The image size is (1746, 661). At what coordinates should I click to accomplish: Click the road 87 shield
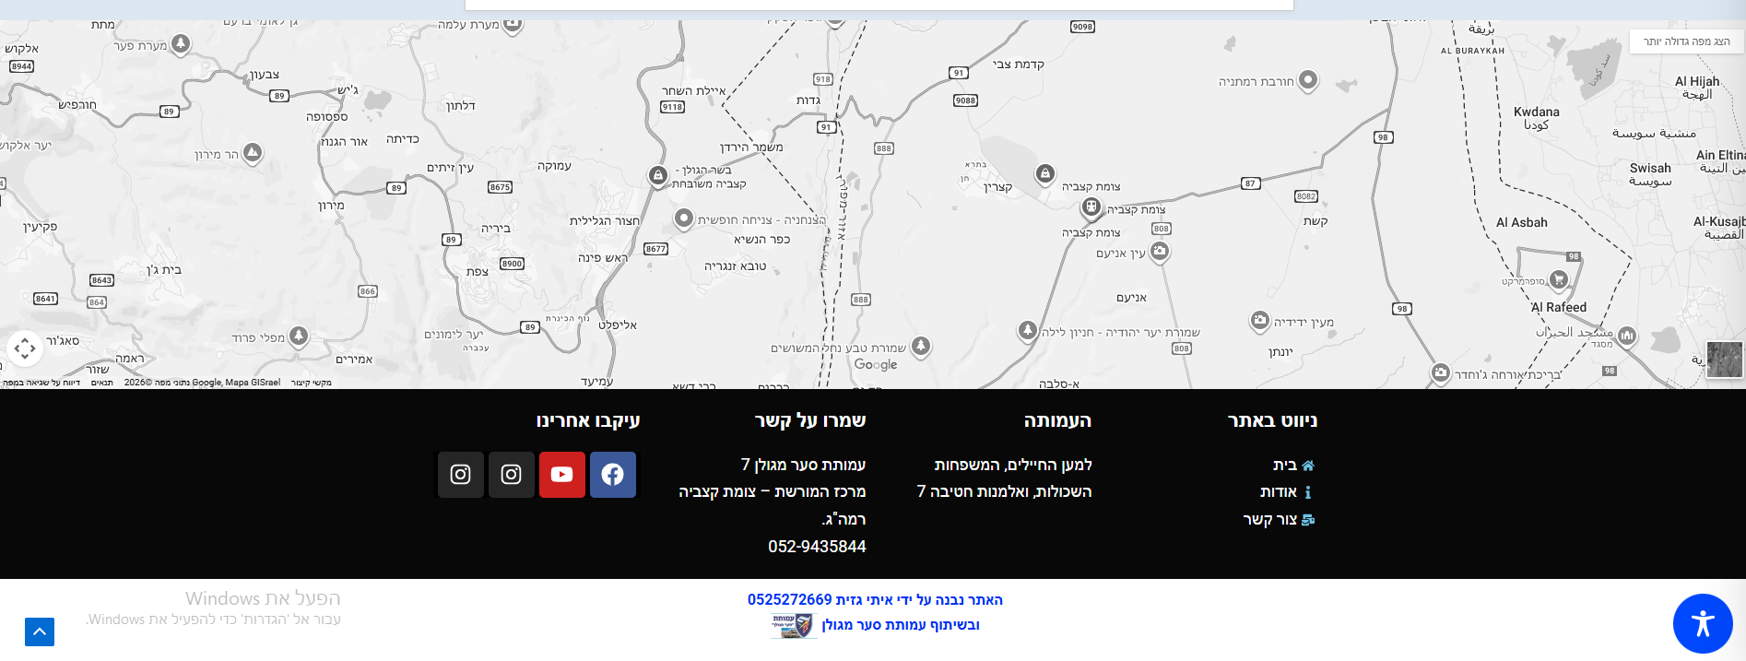point(1250,183)
